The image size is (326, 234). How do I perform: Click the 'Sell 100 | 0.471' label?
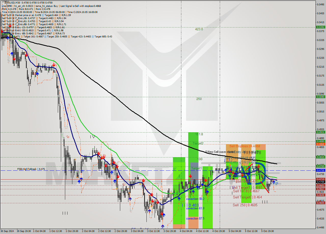(247, 182)
